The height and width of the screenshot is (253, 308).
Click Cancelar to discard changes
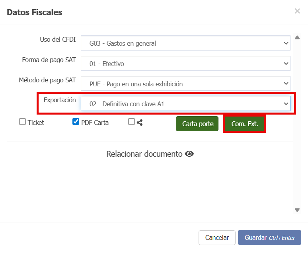[217, 237]
